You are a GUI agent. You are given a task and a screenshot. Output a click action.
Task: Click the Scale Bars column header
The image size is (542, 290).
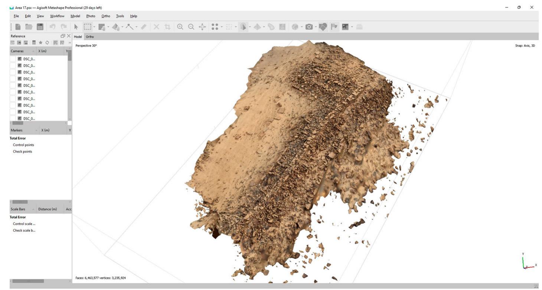coord(18,209)
